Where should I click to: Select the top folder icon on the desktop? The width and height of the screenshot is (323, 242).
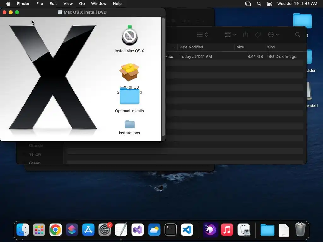[x=302, y=20]
